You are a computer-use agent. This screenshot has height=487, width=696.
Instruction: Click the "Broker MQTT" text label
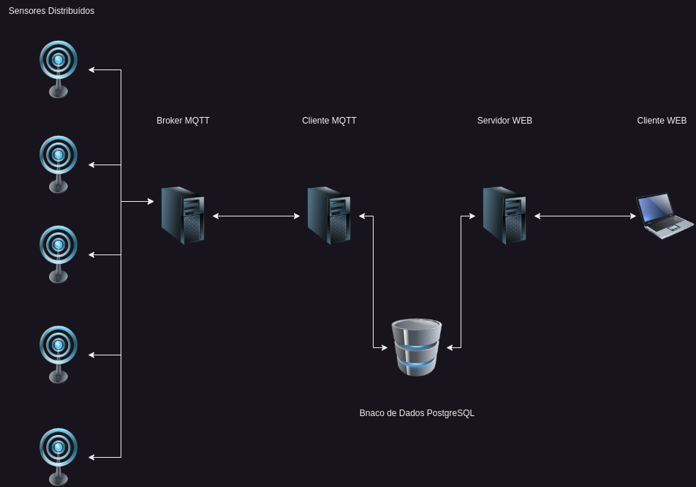point(183,121)
